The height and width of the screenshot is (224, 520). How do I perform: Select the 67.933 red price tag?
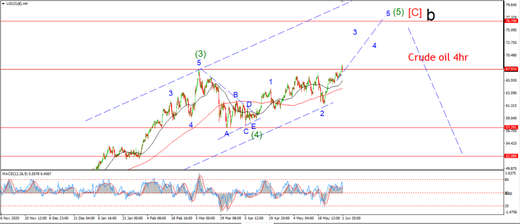click(511, 69)
